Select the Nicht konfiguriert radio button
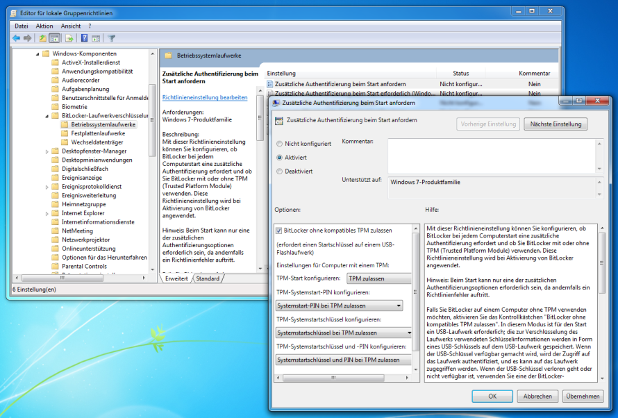The image size is (618, 418). coord(279,144)
